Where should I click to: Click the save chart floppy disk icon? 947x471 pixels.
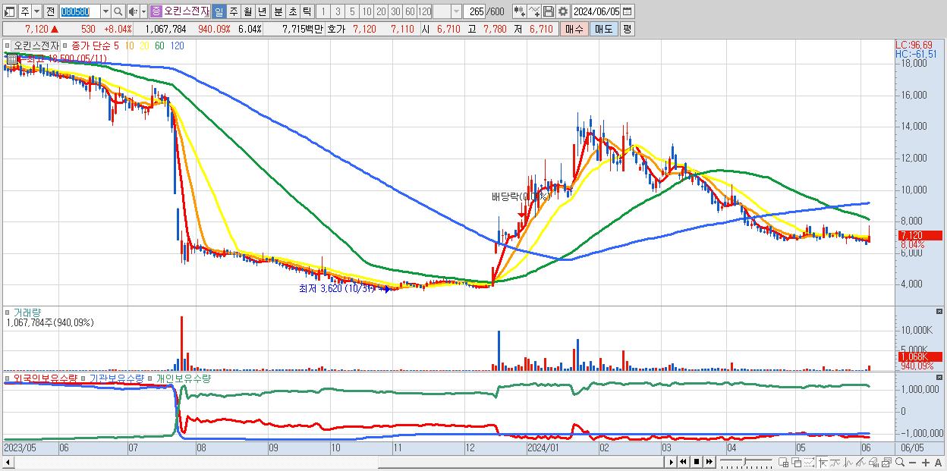pyautogui.click(x=549, y=11)
